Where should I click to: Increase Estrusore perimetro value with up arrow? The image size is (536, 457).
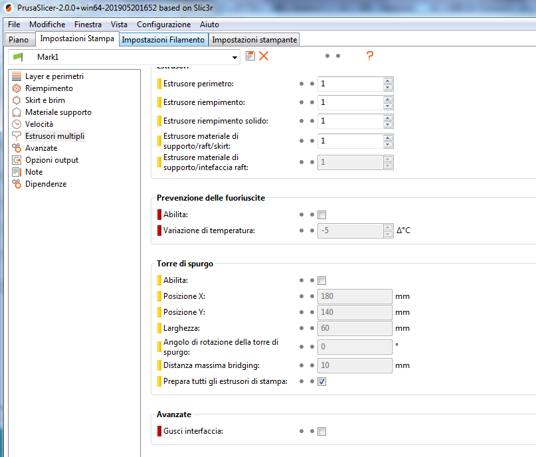coord(388,81)
